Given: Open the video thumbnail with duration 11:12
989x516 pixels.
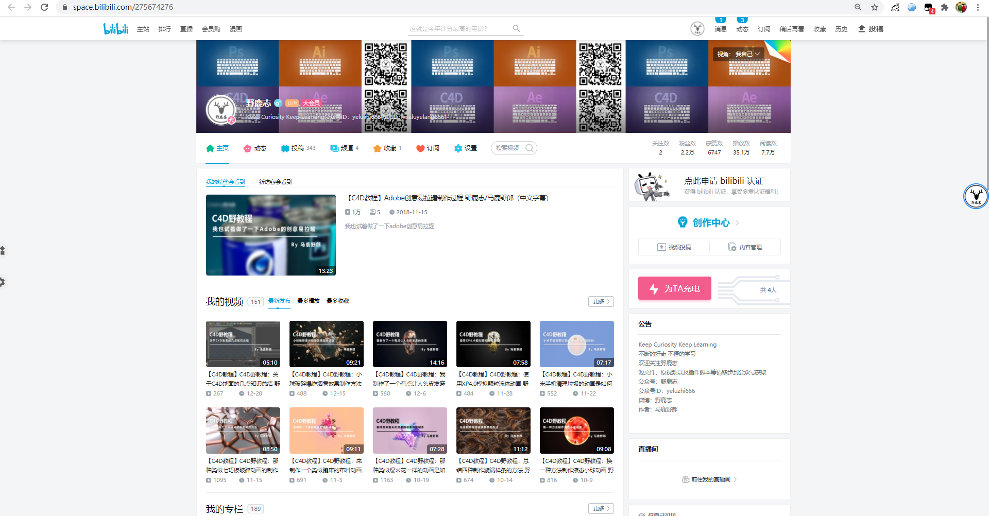Looking at the screenshot, I should click(x=493, y=431).
